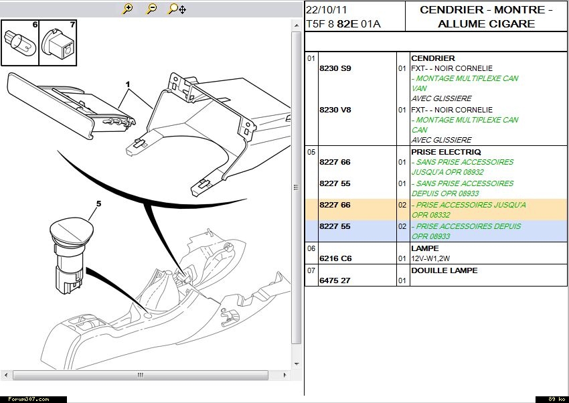The width and height of the screenshot is (569, 403).
Task: Click the CENDRIER - MONTRE - ALLUME CIGARE title
Action: click(x=486, y=17)
